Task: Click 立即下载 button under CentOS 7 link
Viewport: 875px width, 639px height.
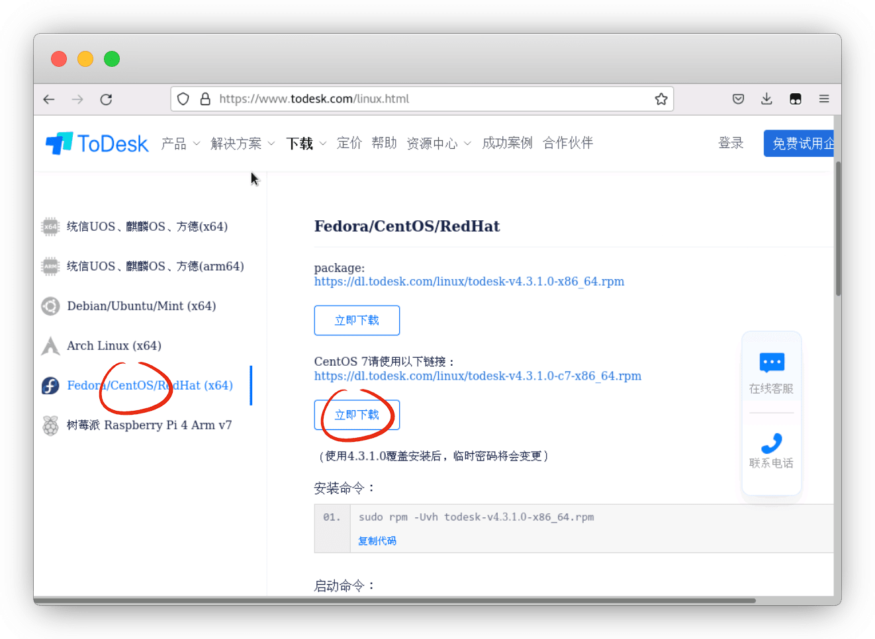Action: pyautogui.click(x=357, y=415)
